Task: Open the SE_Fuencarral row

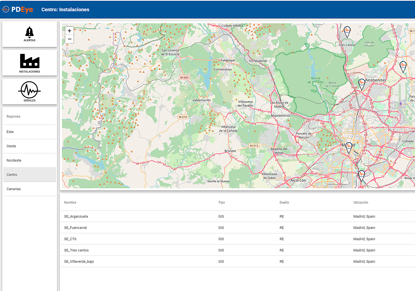Action: (x=238, y=228)
